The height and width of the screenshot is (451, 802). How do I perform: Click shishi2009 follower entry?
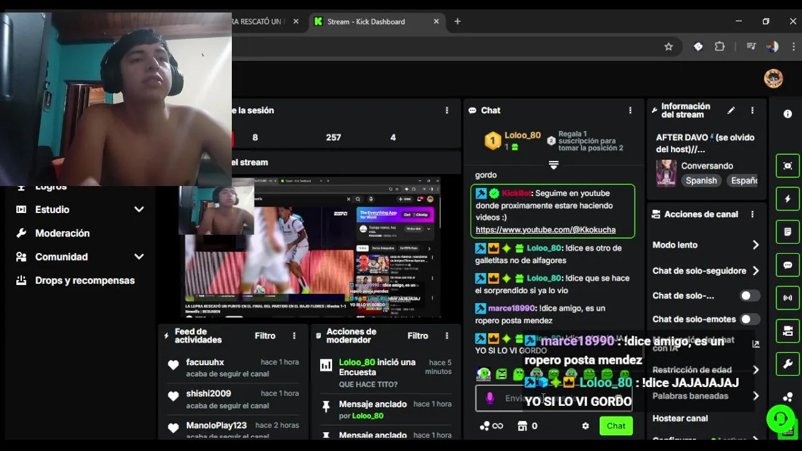pos(208,393)
